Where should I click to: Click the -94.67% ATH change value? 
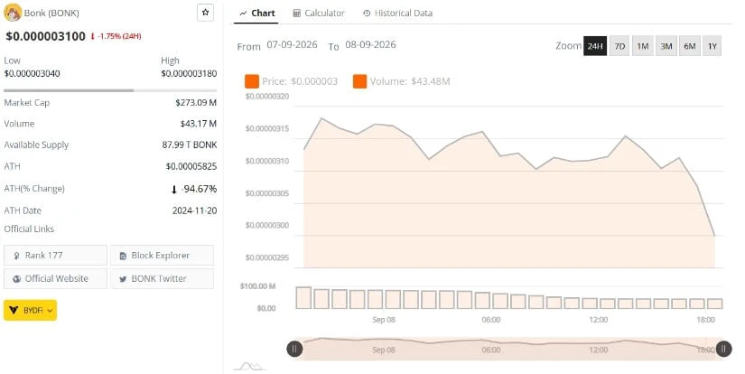click(x=199, y=189)
